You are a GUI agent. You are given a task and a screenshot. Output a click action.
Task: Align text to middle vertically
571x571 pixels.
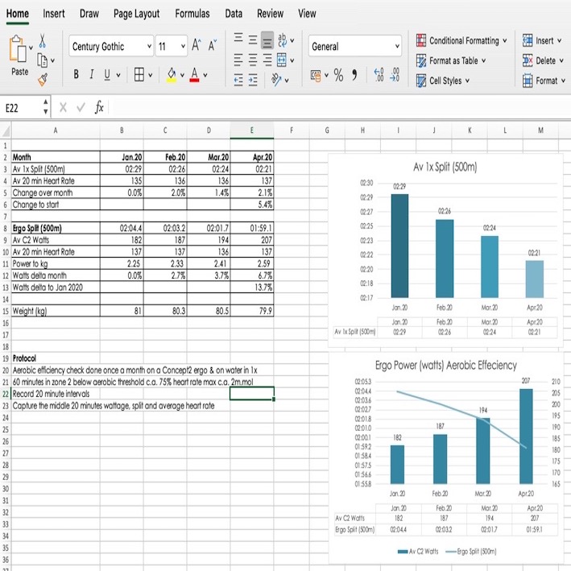[x=253, y=39]
